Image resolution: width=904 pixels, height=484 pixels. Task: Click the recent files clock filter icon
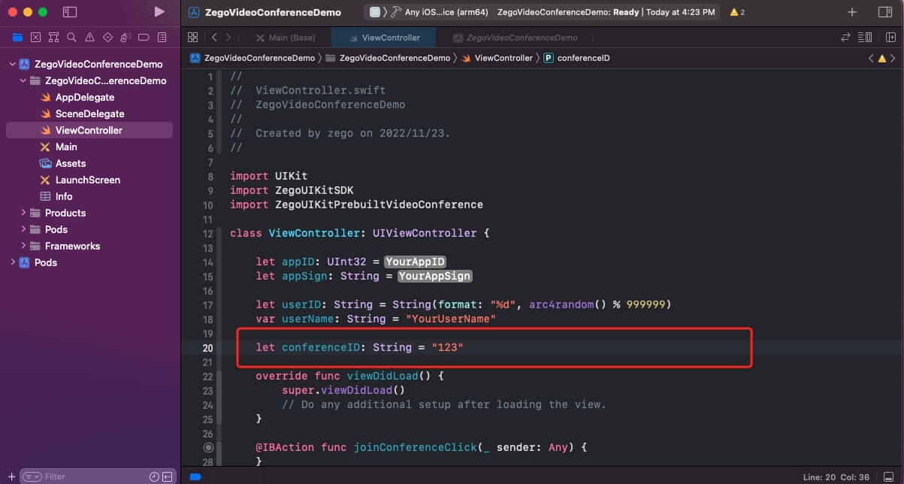pos(154,476)
